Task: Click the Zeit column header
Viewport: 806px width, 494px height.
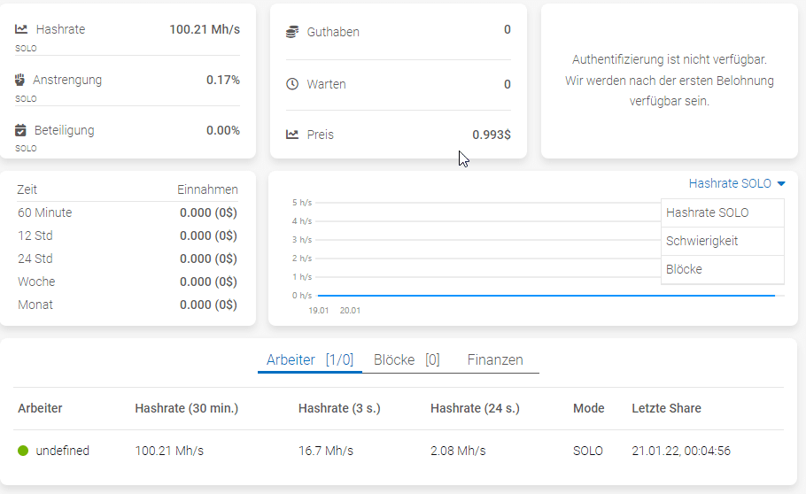Action: (x=27, y=189)
